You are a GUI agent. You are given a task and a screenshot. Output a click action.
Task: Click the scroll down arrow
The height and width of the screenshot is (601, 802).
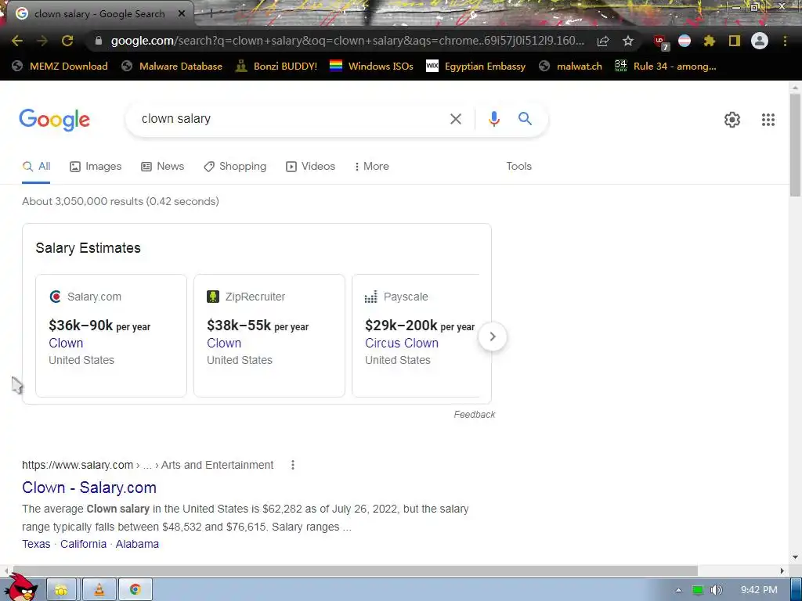[x=795, y=557]
